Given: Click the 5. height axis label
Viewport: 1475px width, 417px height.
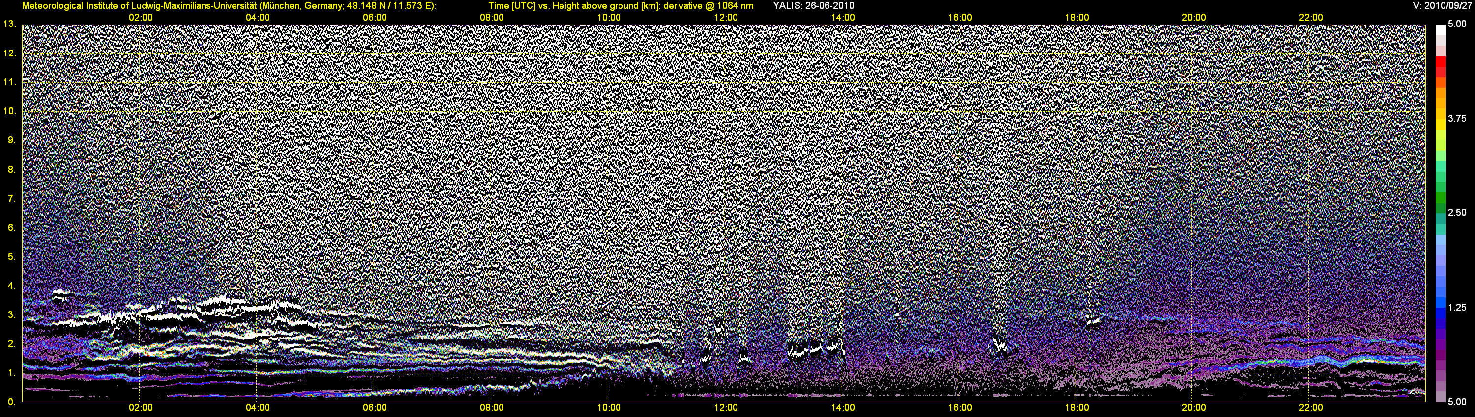Looking at the screenshot, I should (11, 257).
